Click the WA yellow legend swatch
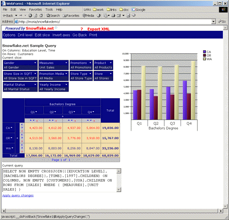Image resolution: width=229 pixels, height=220 pixels. (204, 59)
